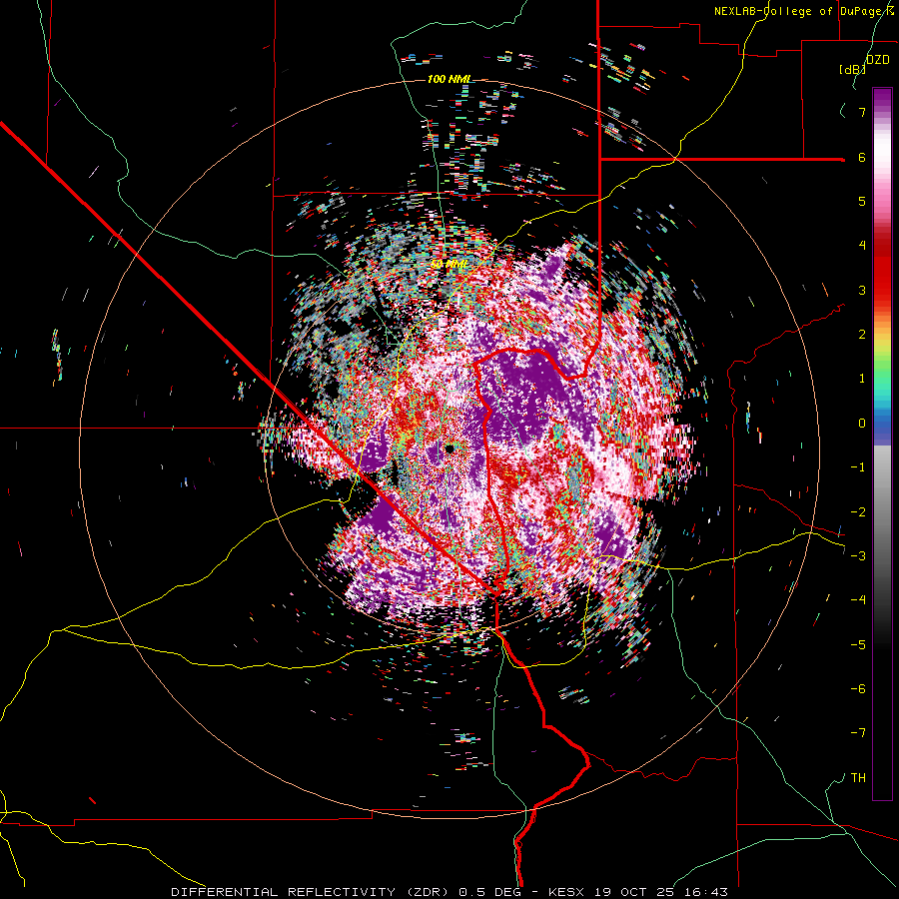This screenshot has height=899, width=899.
Task: Click the scale value 1
Action: (x=862, y=379)
